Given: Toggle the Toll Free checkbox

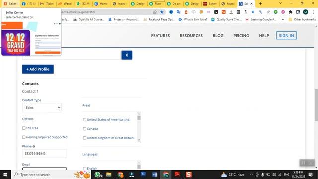Looking at the screenshot, I should pos(24,128).
